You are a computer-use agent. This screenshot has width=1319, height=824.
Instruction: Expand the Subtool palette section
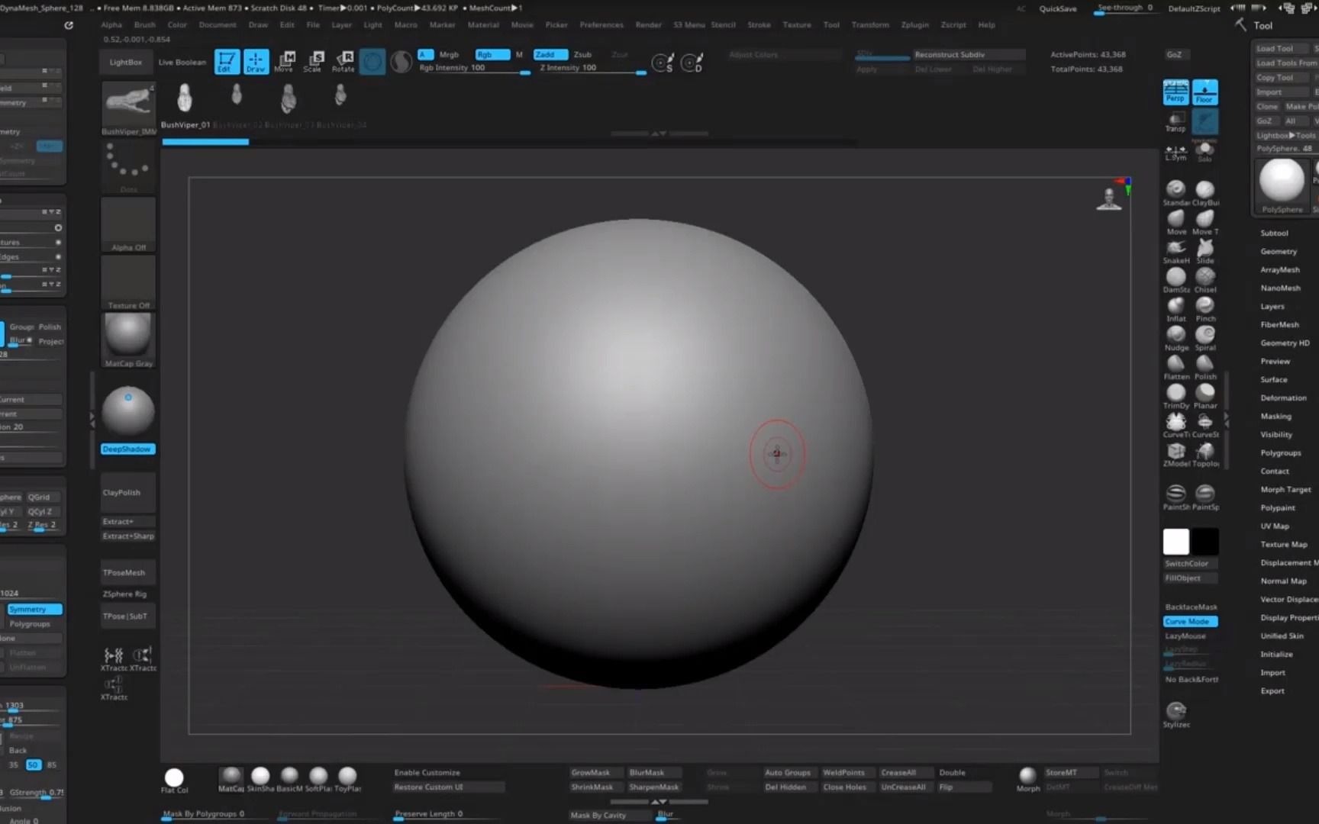pyautogui.click(x=1274, y=233)
